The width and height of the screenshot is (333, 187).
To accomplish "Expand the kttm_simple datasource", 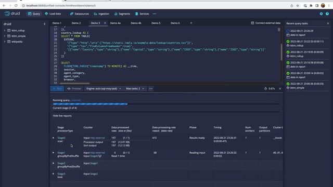I will 5,36.
